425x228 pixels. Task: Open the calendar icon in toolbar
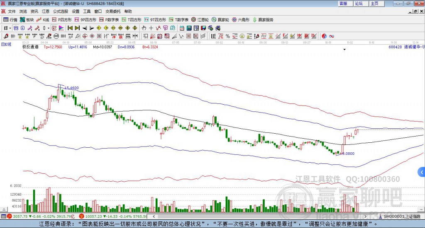point(182,28)
